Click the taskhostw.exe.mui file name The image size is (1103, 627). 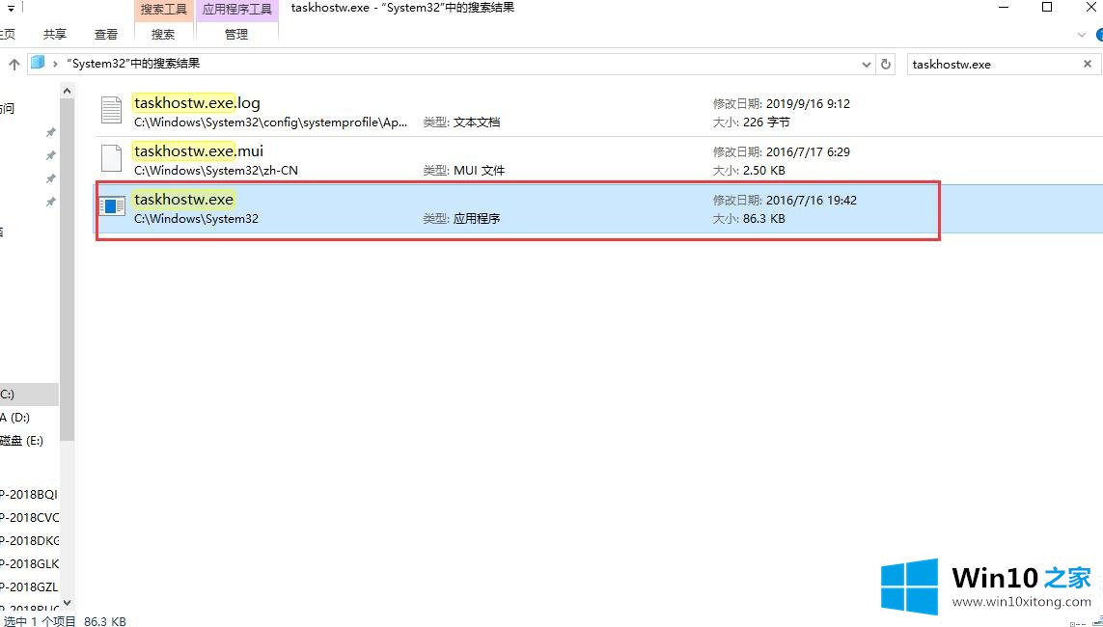199,151
